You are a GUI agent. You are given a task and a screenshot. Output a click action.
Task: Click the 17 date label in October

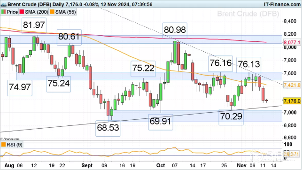[x=202, y=166]
